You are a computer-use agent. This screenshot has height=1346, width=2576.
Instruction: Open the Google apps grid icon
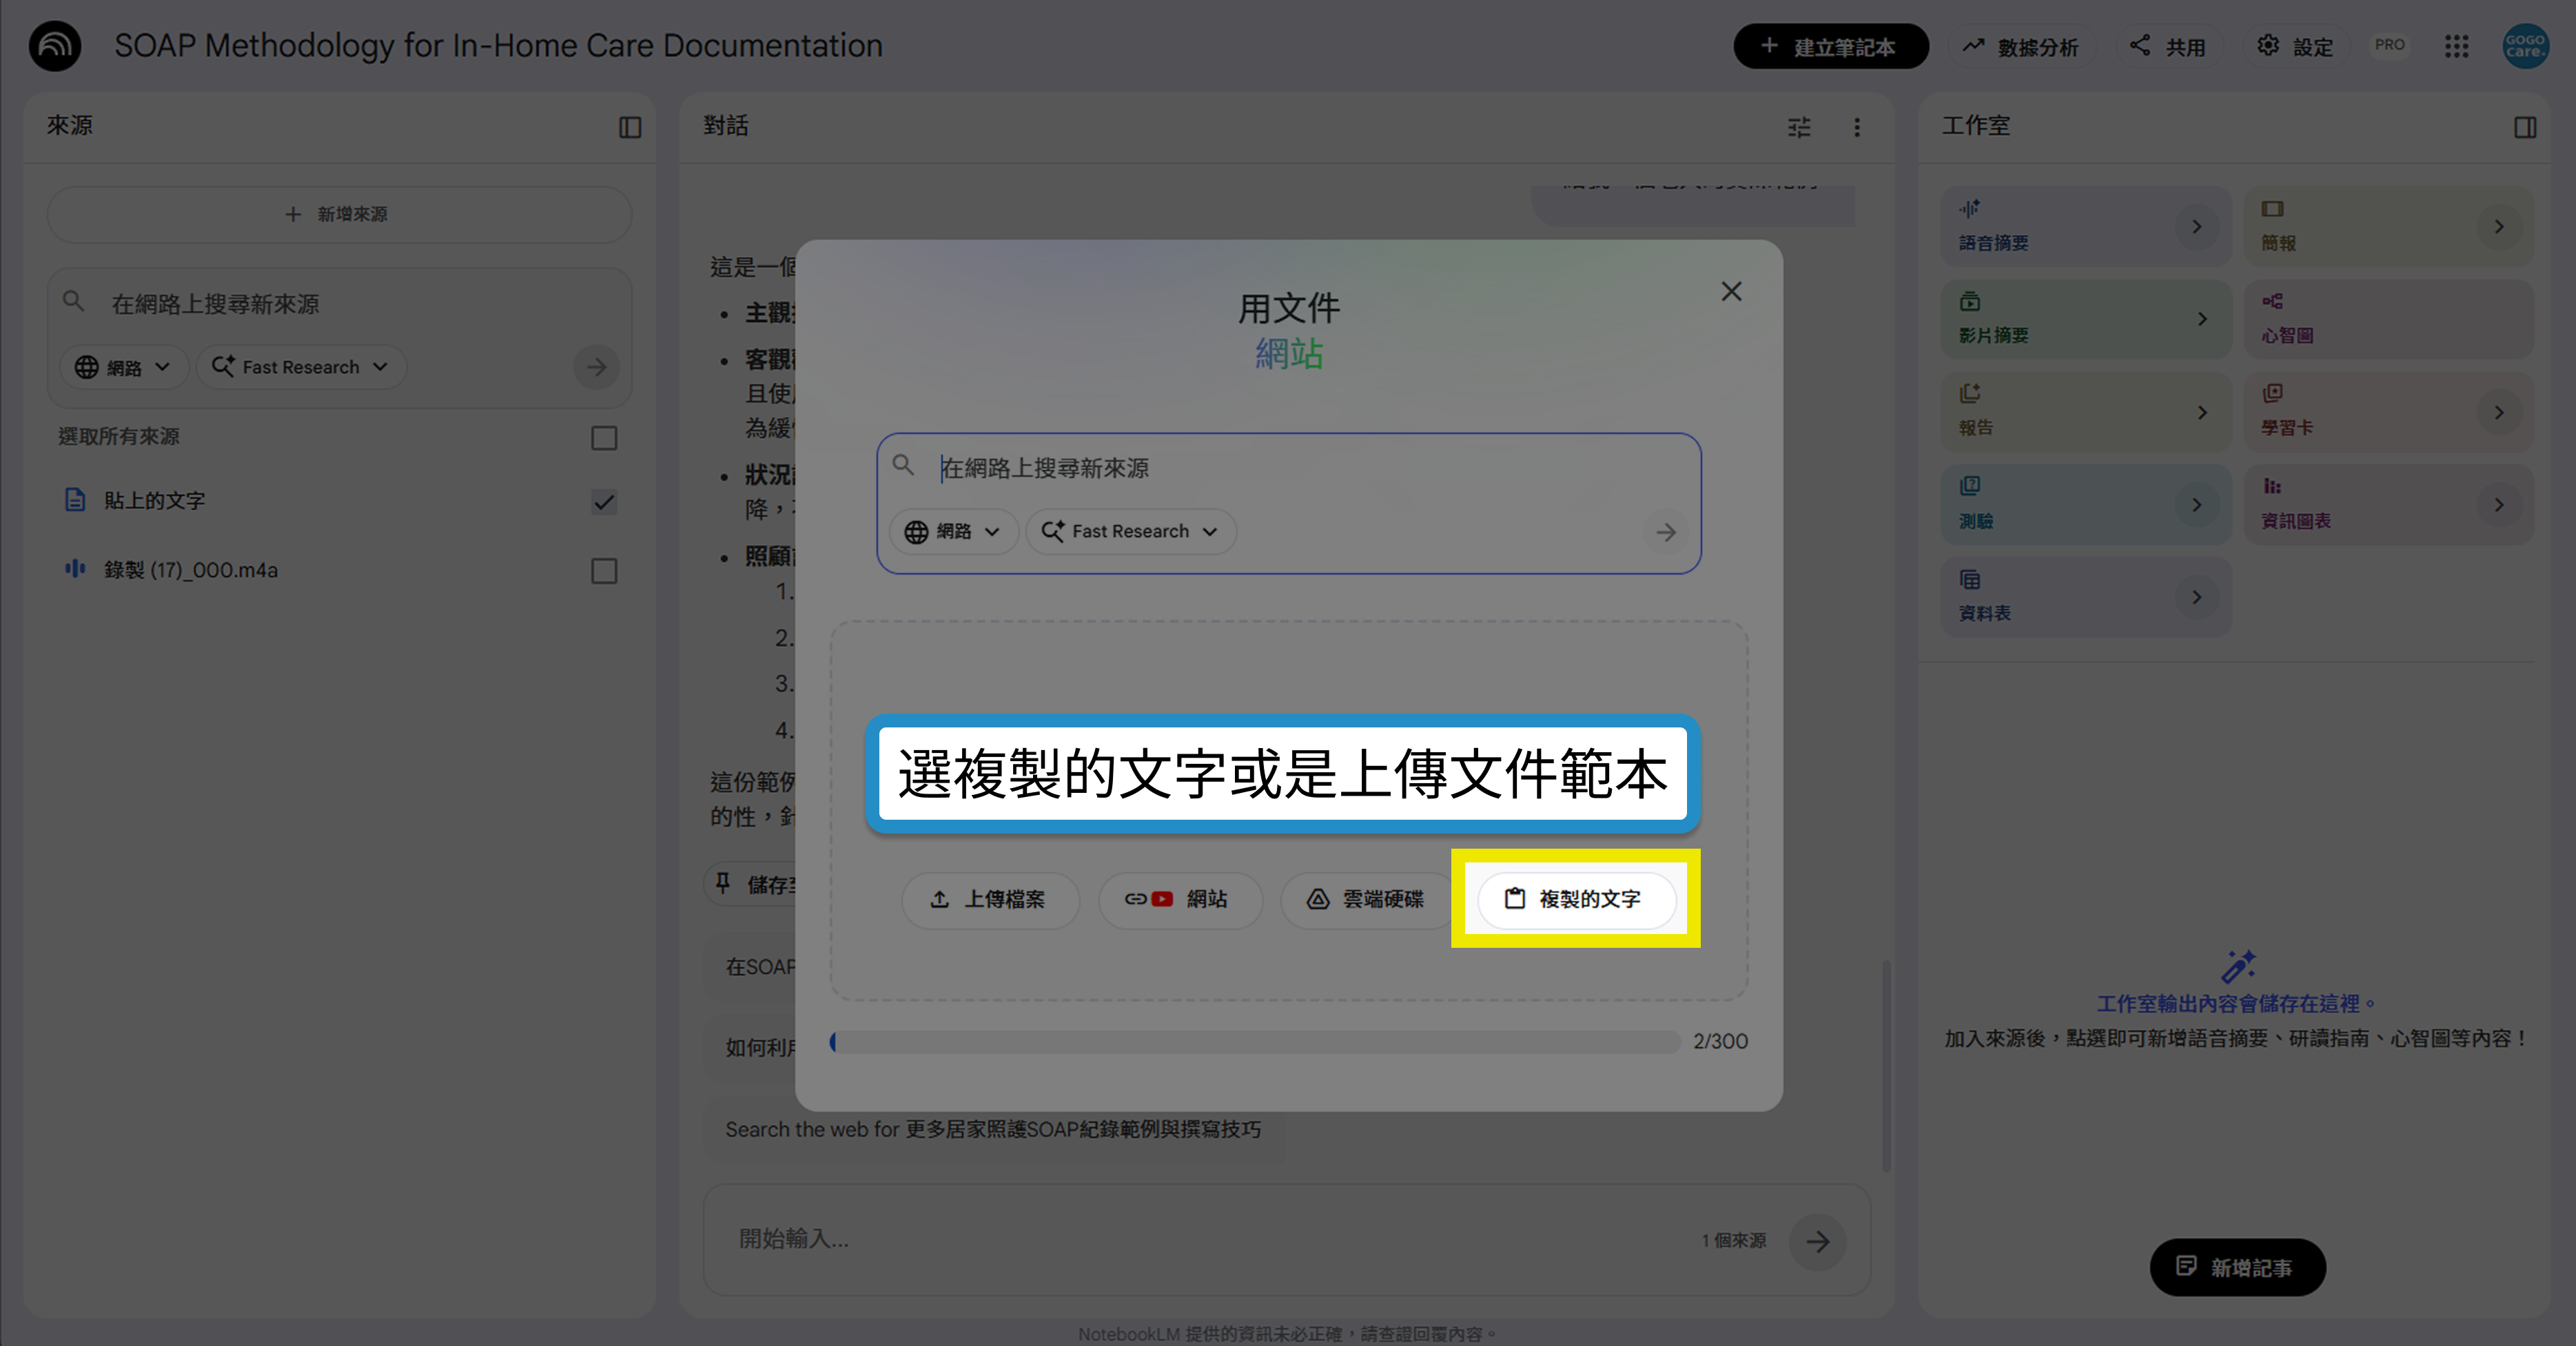[x=2456, y=46]
